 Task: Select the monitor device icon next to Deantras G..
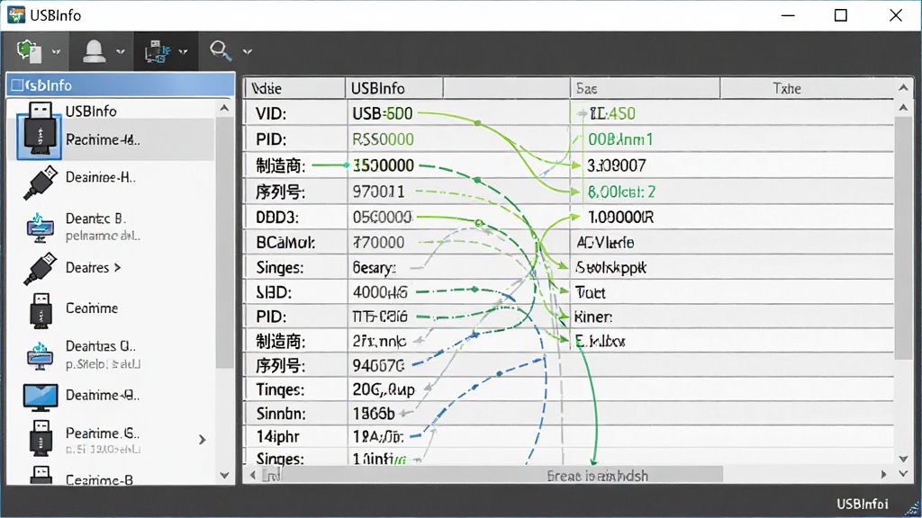pyautogui.click(x=40, y=355)
